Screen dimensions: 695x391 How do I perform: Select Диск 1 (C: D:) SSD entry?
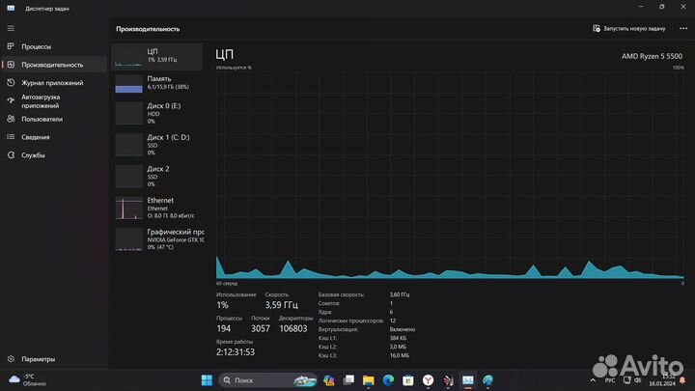pos(157,145)
